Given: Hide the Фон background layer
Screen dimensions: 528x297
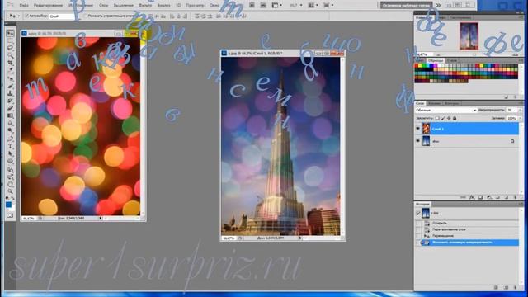Looking at the screenshot, I should [418, 141].
